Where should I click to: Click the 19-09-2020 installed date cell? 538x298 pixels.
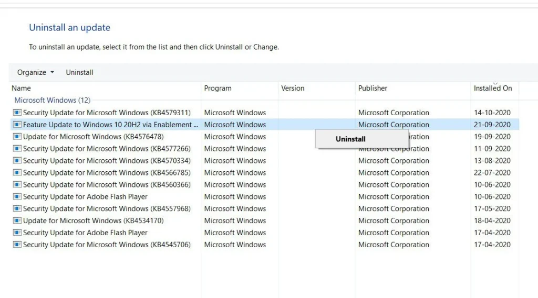(x=492, y=137)
